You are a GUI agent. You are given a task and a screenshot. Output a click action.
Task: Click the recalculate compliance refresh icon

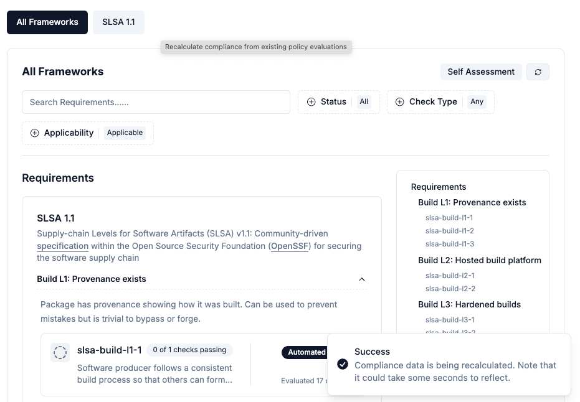click(538, 72)
